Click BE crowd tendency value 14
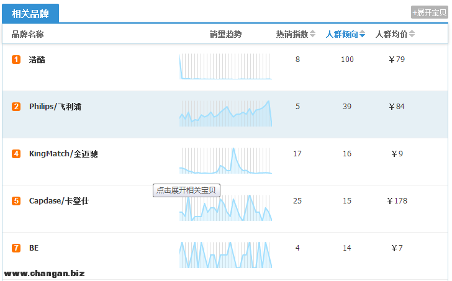 tap(347, 248)
